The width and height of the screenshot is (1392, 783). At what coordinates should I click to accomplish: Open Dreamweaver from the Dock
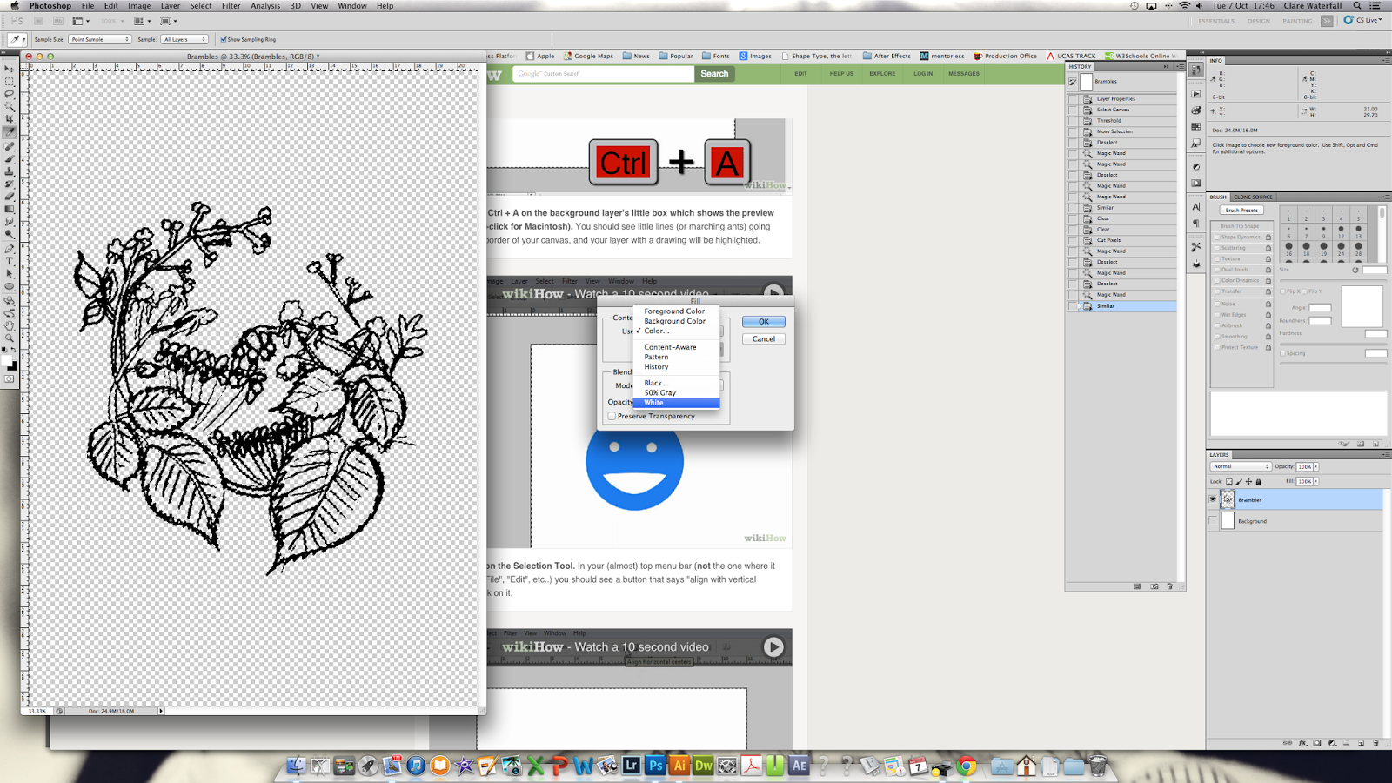703,766
